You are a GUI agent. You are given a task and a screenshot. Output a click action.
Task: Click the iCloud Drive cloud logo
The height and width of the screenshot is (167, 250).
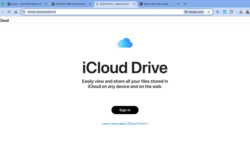(125, 43)
